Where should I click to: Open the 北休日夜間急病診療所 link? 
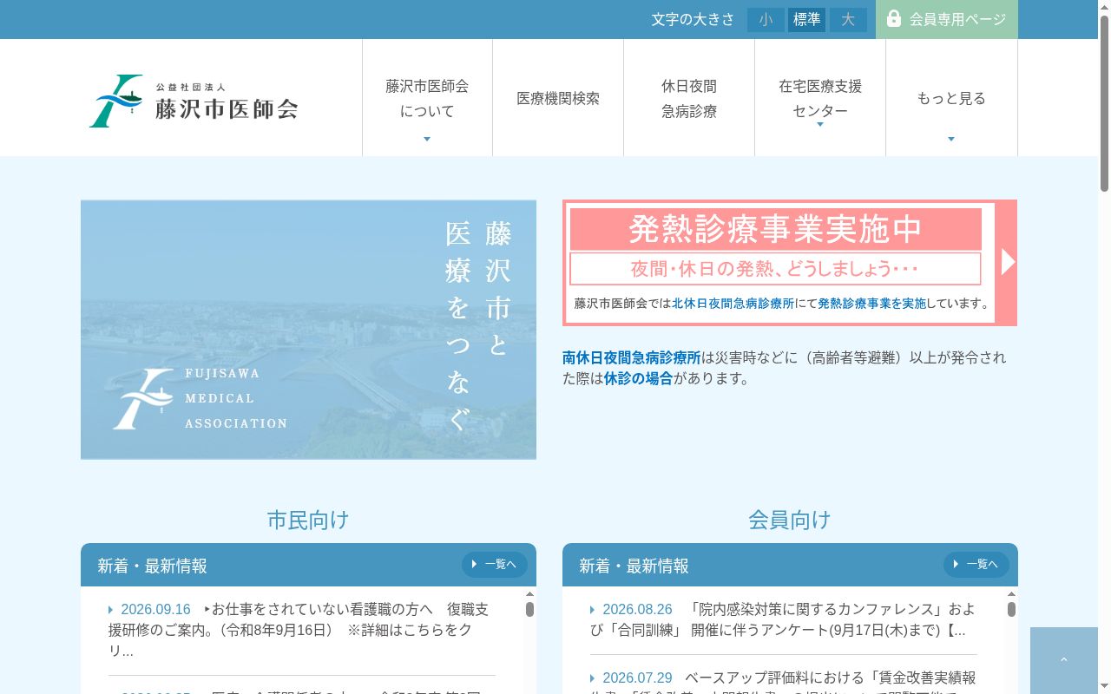pyautogui.click(x=733, y=304)
